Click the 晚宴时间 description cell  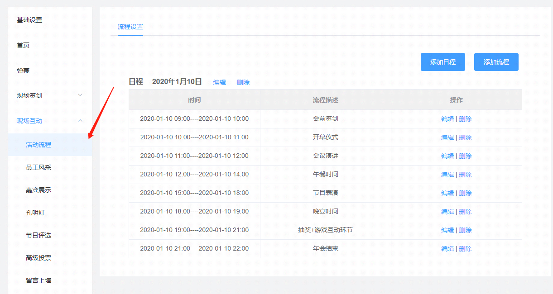325,212
